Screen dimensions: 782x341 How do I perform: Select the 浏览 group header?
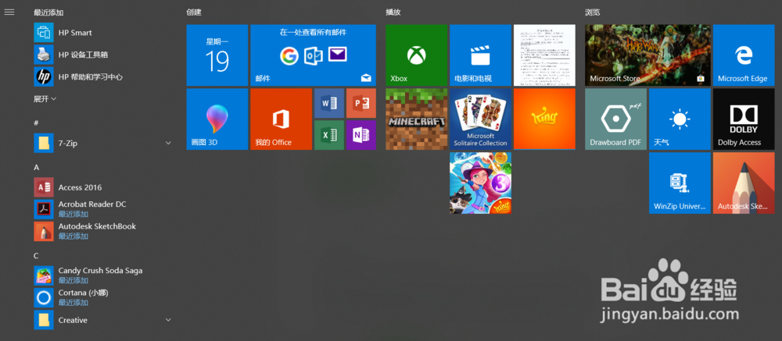593,12
